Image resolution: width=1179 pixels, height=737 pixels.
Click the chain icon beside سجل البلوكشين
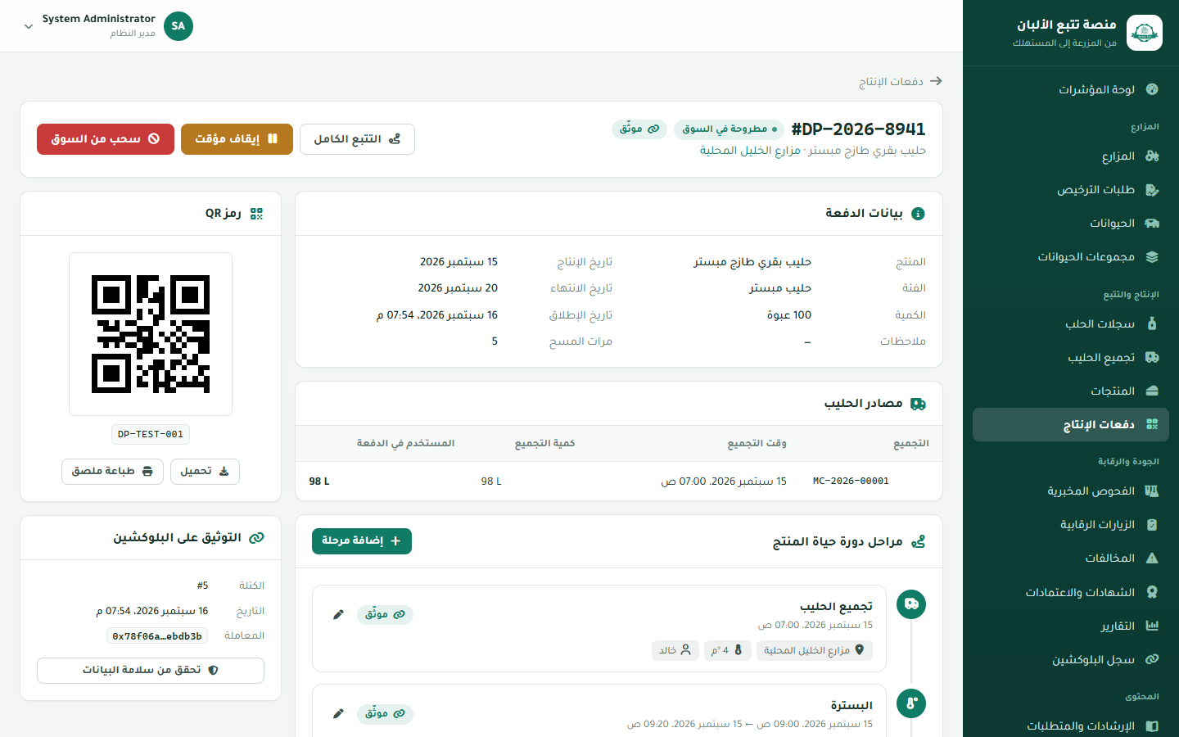1152,659
